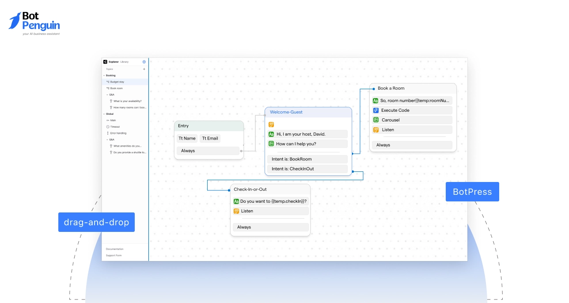Open the Support Form link

tap(114, 255)
